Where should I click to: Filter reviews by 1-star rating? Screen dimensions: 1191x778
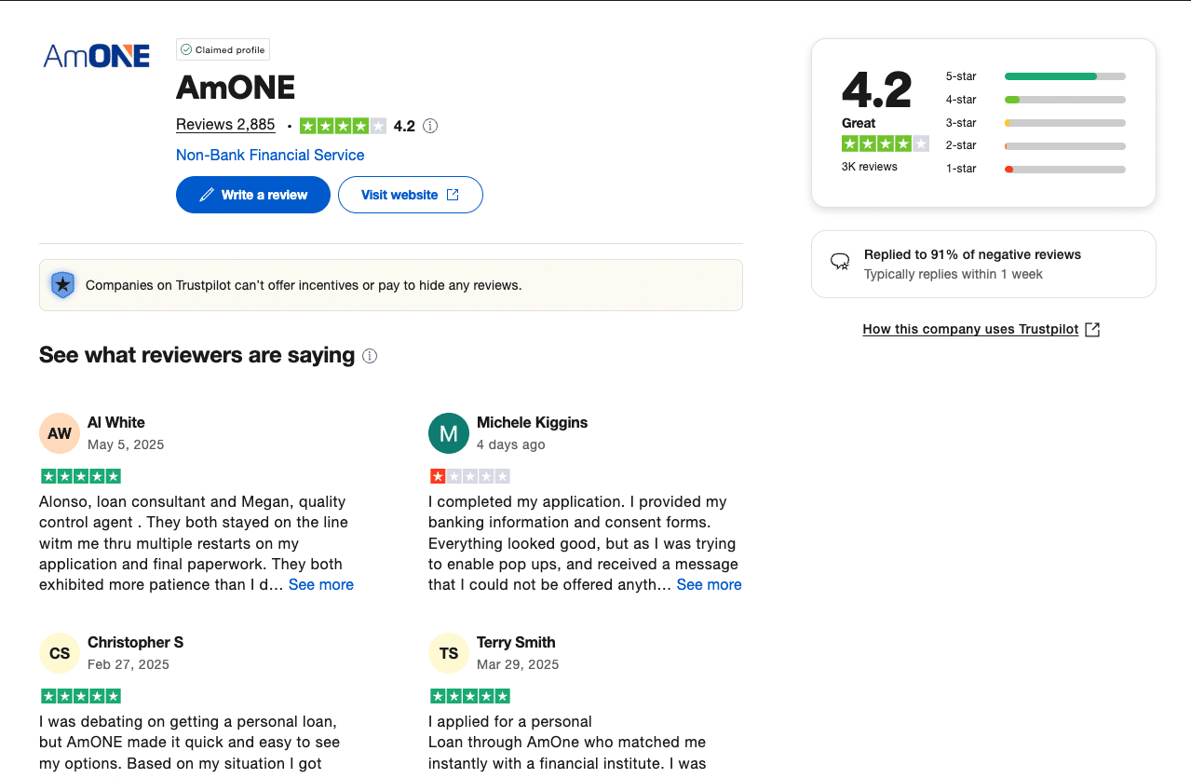[x=1035, y=169]
